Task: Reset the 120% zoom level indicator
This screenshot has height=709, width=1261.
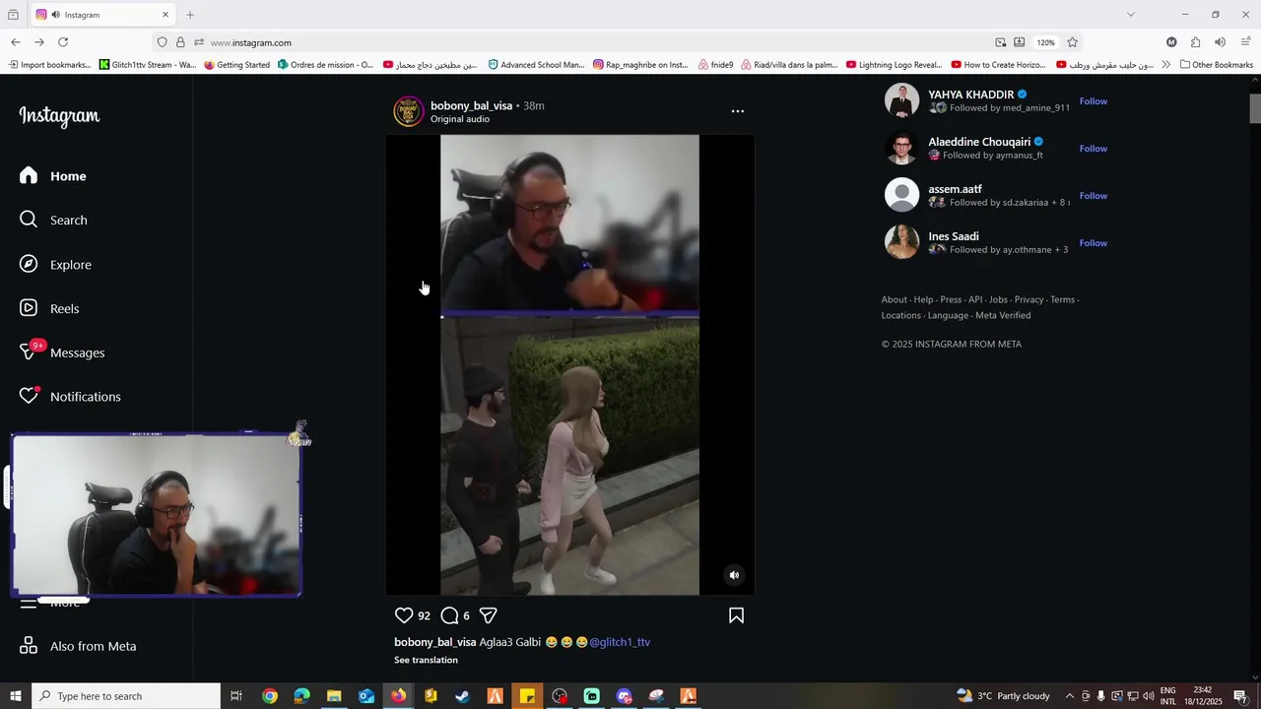Action: [1045, 42]
